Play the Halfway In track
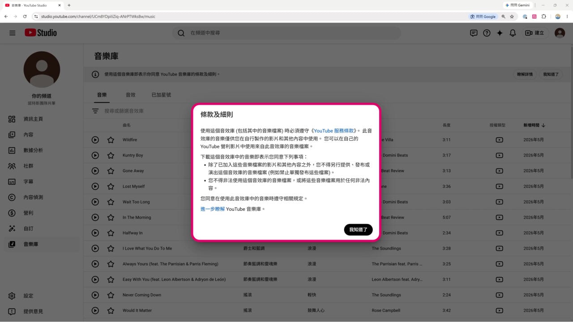The image size is (573, 322). click(x=95, y=233)
